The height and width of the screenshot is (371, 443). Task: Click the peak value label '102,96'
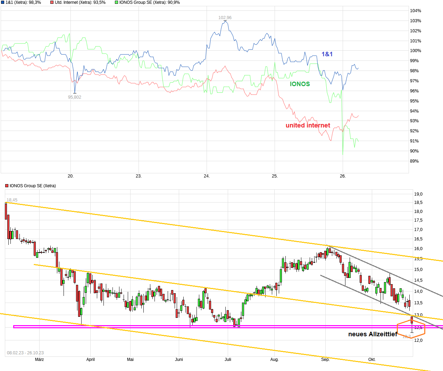coord(225,18)
